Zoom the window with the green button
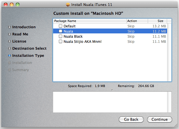179x129 pixels. [x=18, y=5]
